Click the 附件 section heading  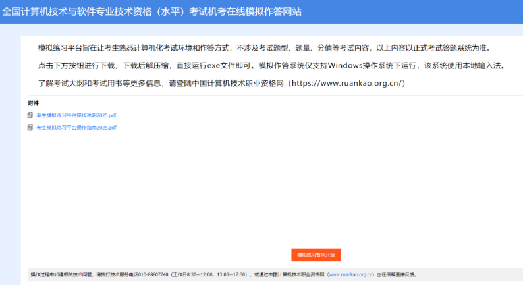[x=33, y=103]
